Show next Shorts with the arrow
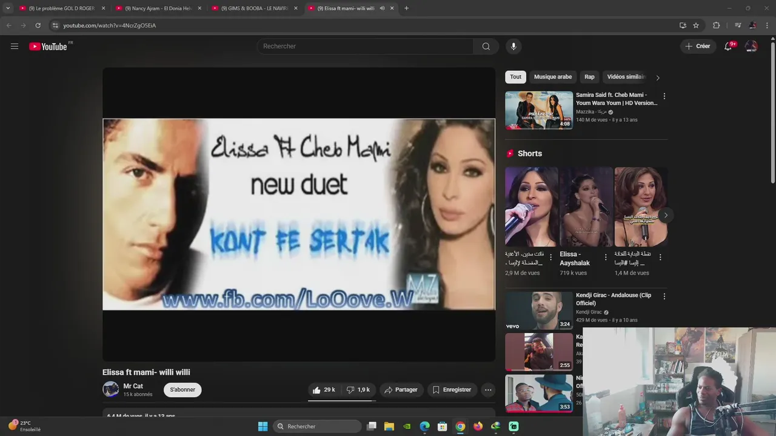The height and width of the screenshot is (436, 776). [666, 215]
